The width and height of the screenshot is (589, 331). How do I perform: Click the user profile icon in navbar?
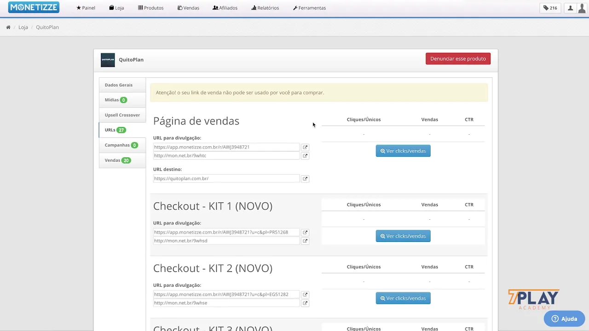click(570, 8)
